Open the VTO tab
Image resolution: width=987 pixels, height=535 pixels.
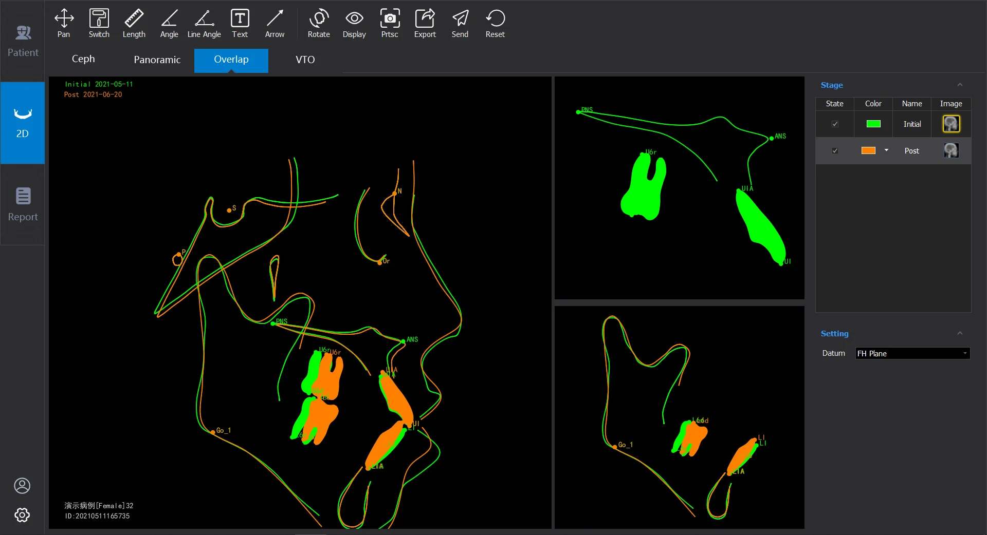pos(305,60)
